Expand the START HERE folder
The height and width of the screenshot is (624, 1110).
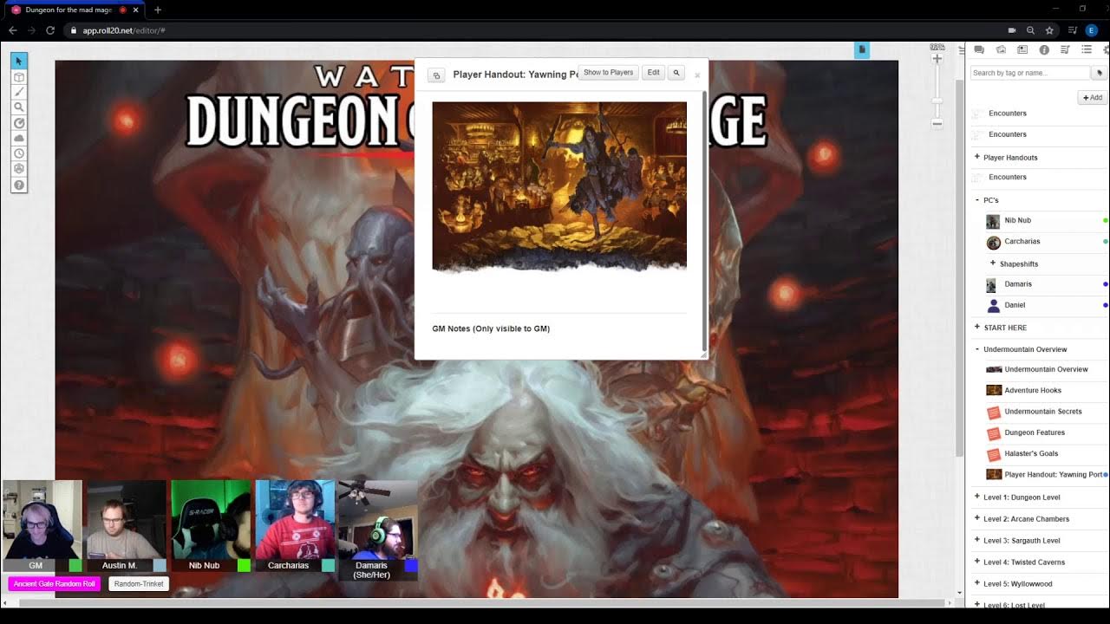tap(976, 328)
